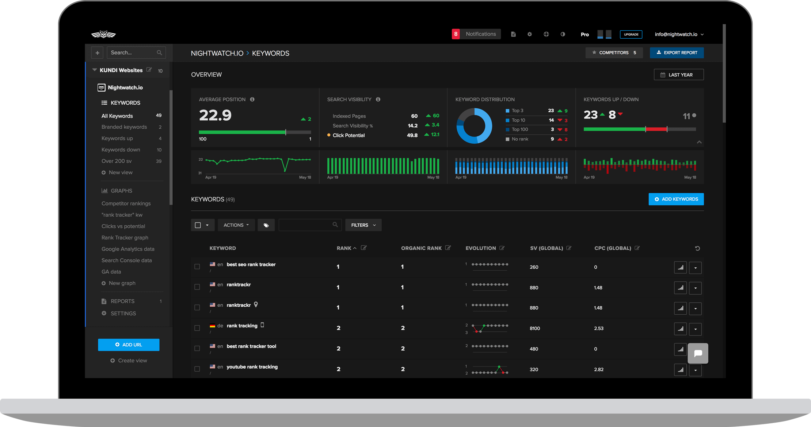Open the settings gear in the top bar
811x427 pixels.
click(x=530, y=34)
